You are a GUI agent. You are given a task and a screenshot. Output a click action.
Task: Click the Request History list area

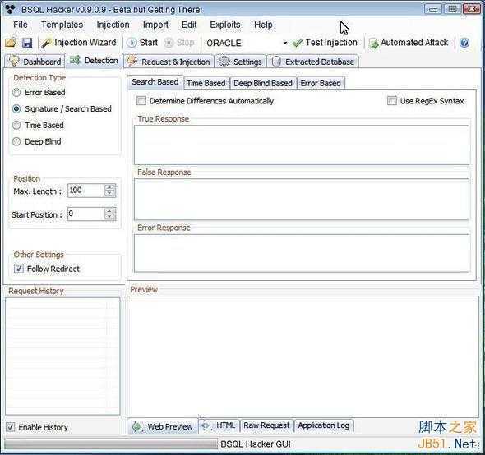click(x=62, y=356)
